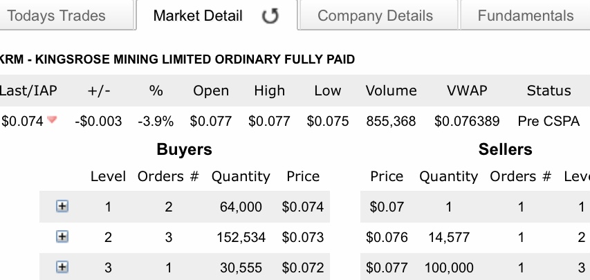
Task: Expand buyer level 3 at $0.072
Action: 62,267
